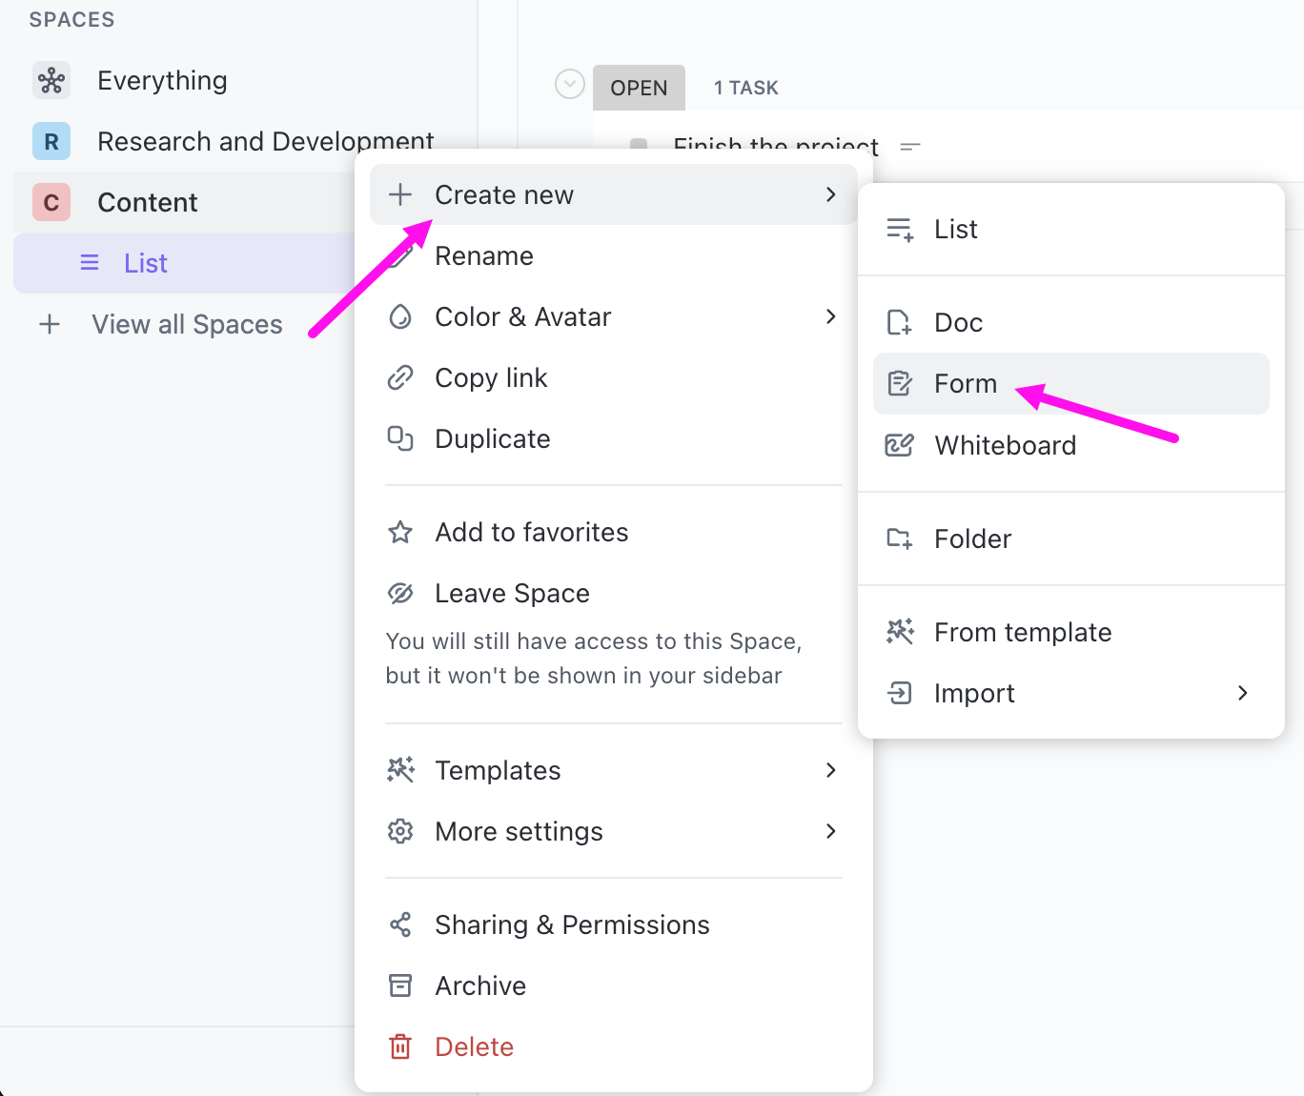
Task: Click the Sharing & Permissions share icon
Action: [x=400, y=924]
